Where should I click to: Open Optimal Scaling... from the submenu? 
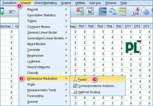pyautogui.click(x=90, y=92)
